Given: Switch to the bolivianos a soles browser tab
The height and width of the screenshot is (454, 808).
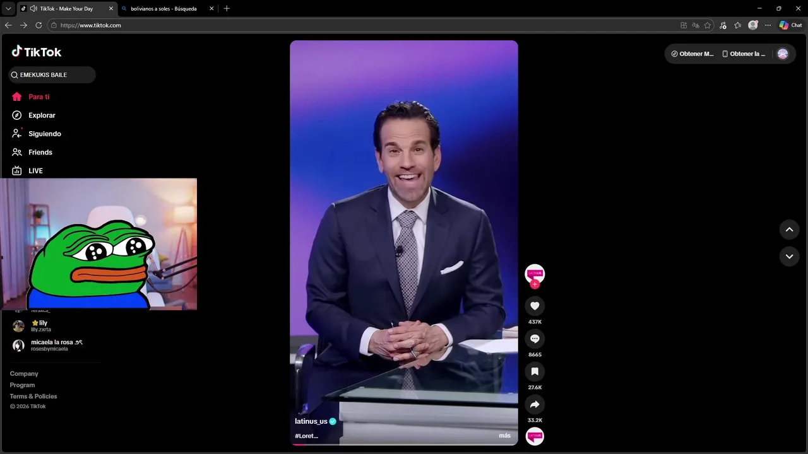Looking at the screenshot, I should [x=163, y=9].
